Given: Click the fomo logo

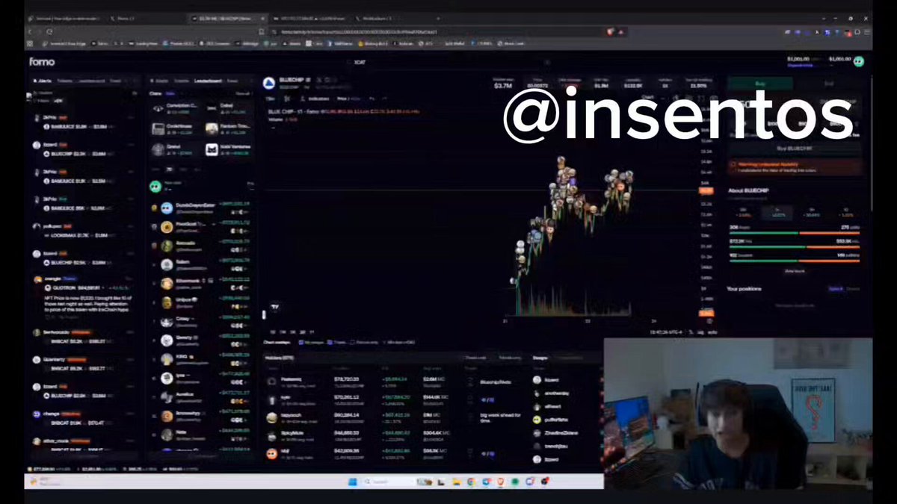Looking at the screenshot, I should coord(42,62).
